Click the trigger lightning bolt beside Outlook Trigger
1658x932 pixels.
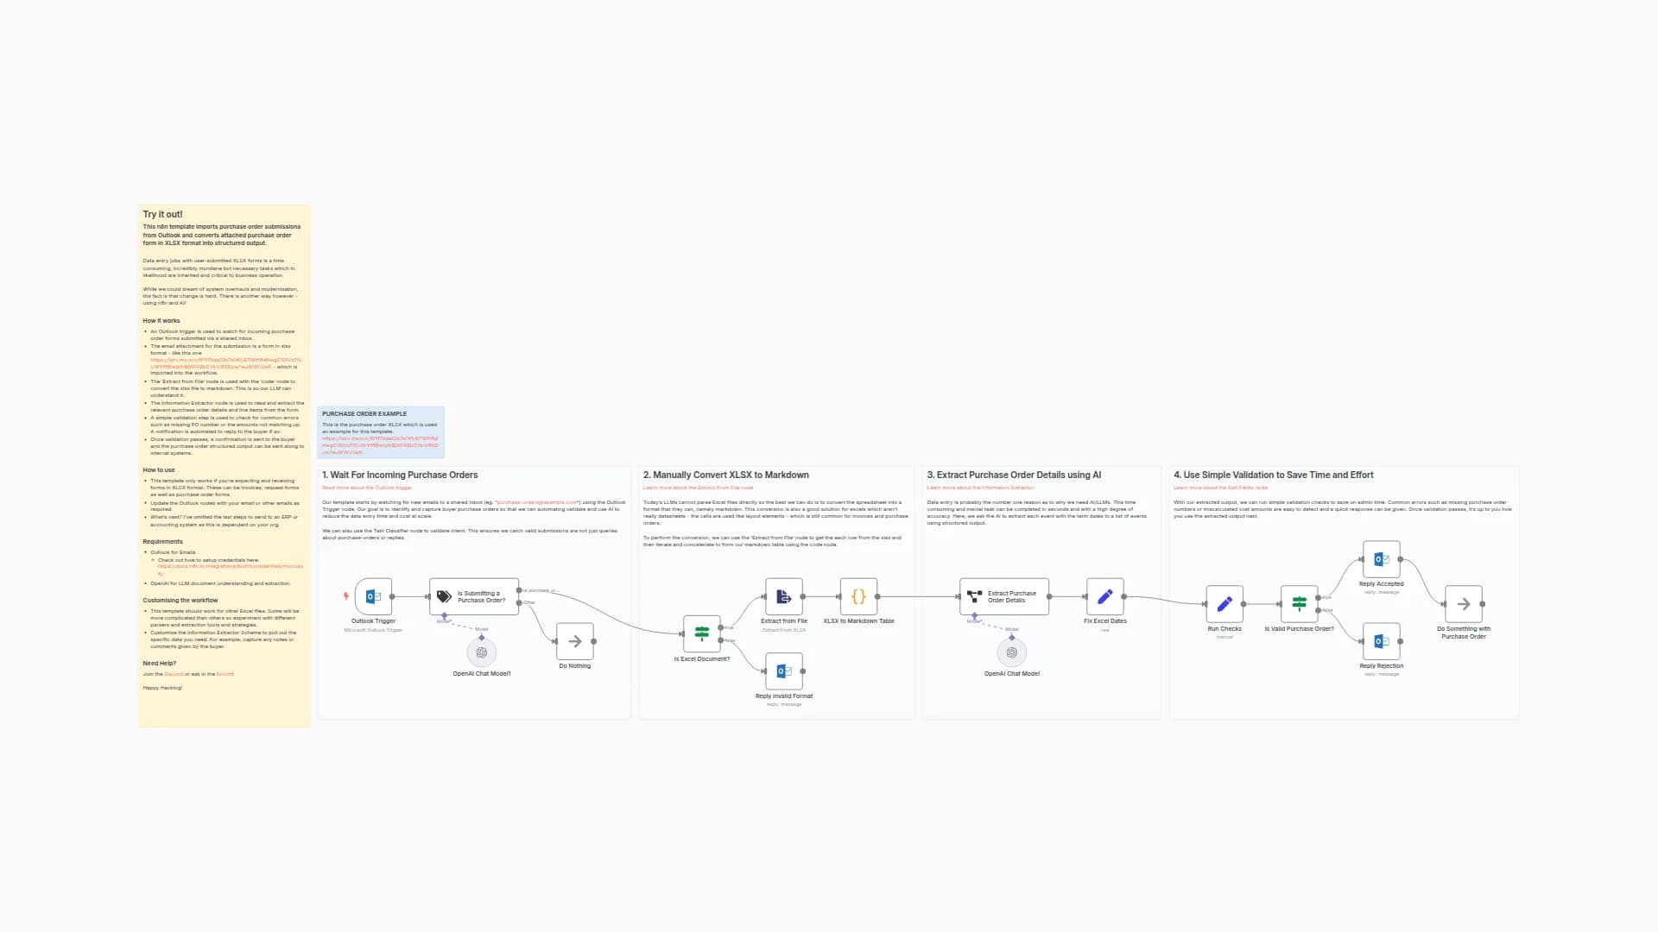[x=346, y=596]
